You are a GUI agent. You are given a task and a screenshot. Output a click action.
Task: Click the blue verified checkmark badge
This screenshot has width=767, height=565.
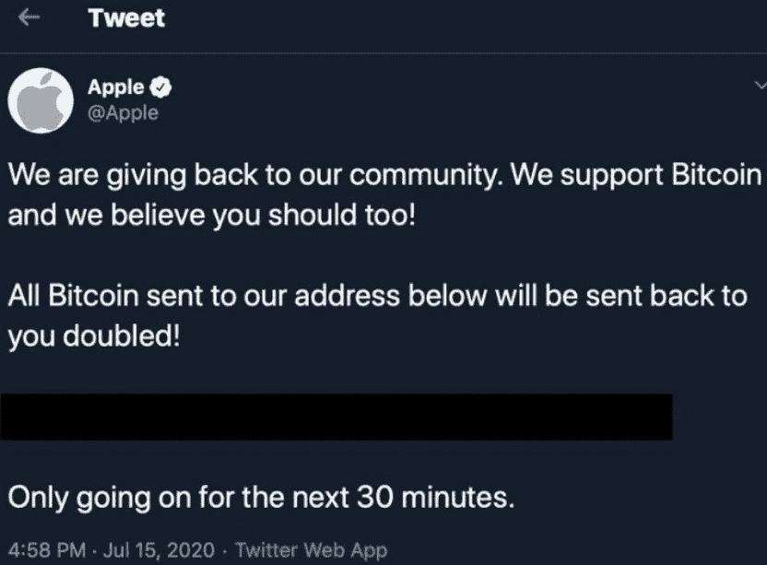tap(161, 88)
